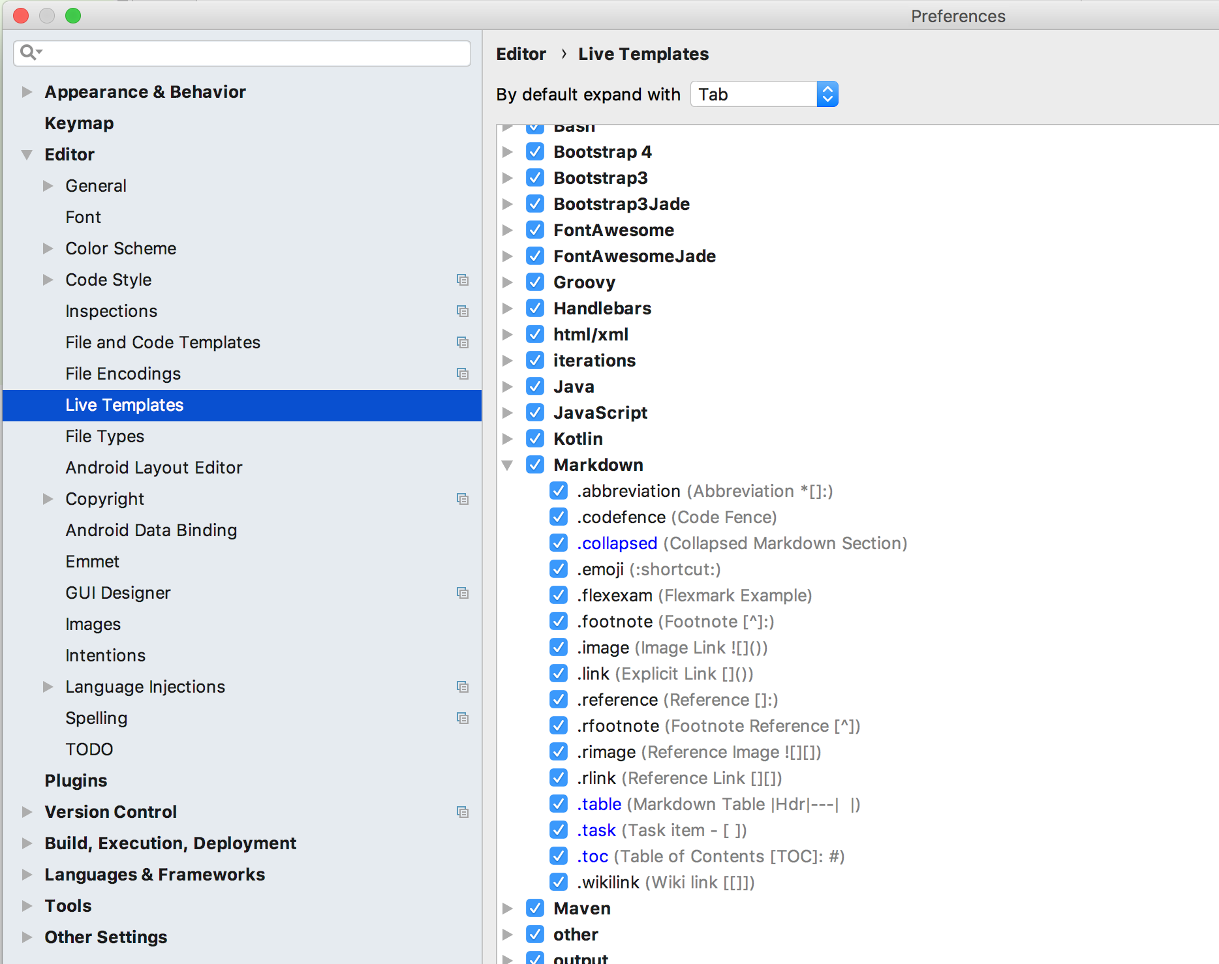Open the Emmet settings page
This screenshot has width=1219, height=964.
(x=93, y=562)
